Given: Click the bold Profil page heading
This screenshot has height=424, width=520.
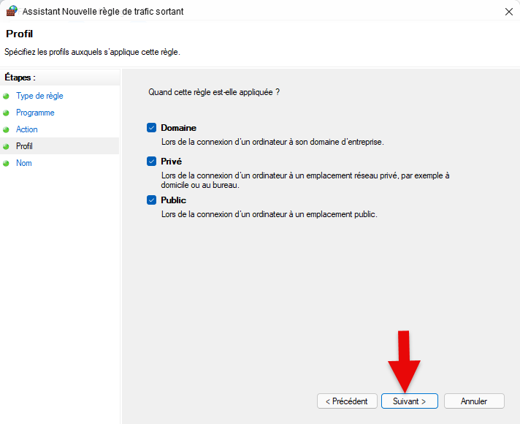Looking at the screenshot, I should point(20,34).
